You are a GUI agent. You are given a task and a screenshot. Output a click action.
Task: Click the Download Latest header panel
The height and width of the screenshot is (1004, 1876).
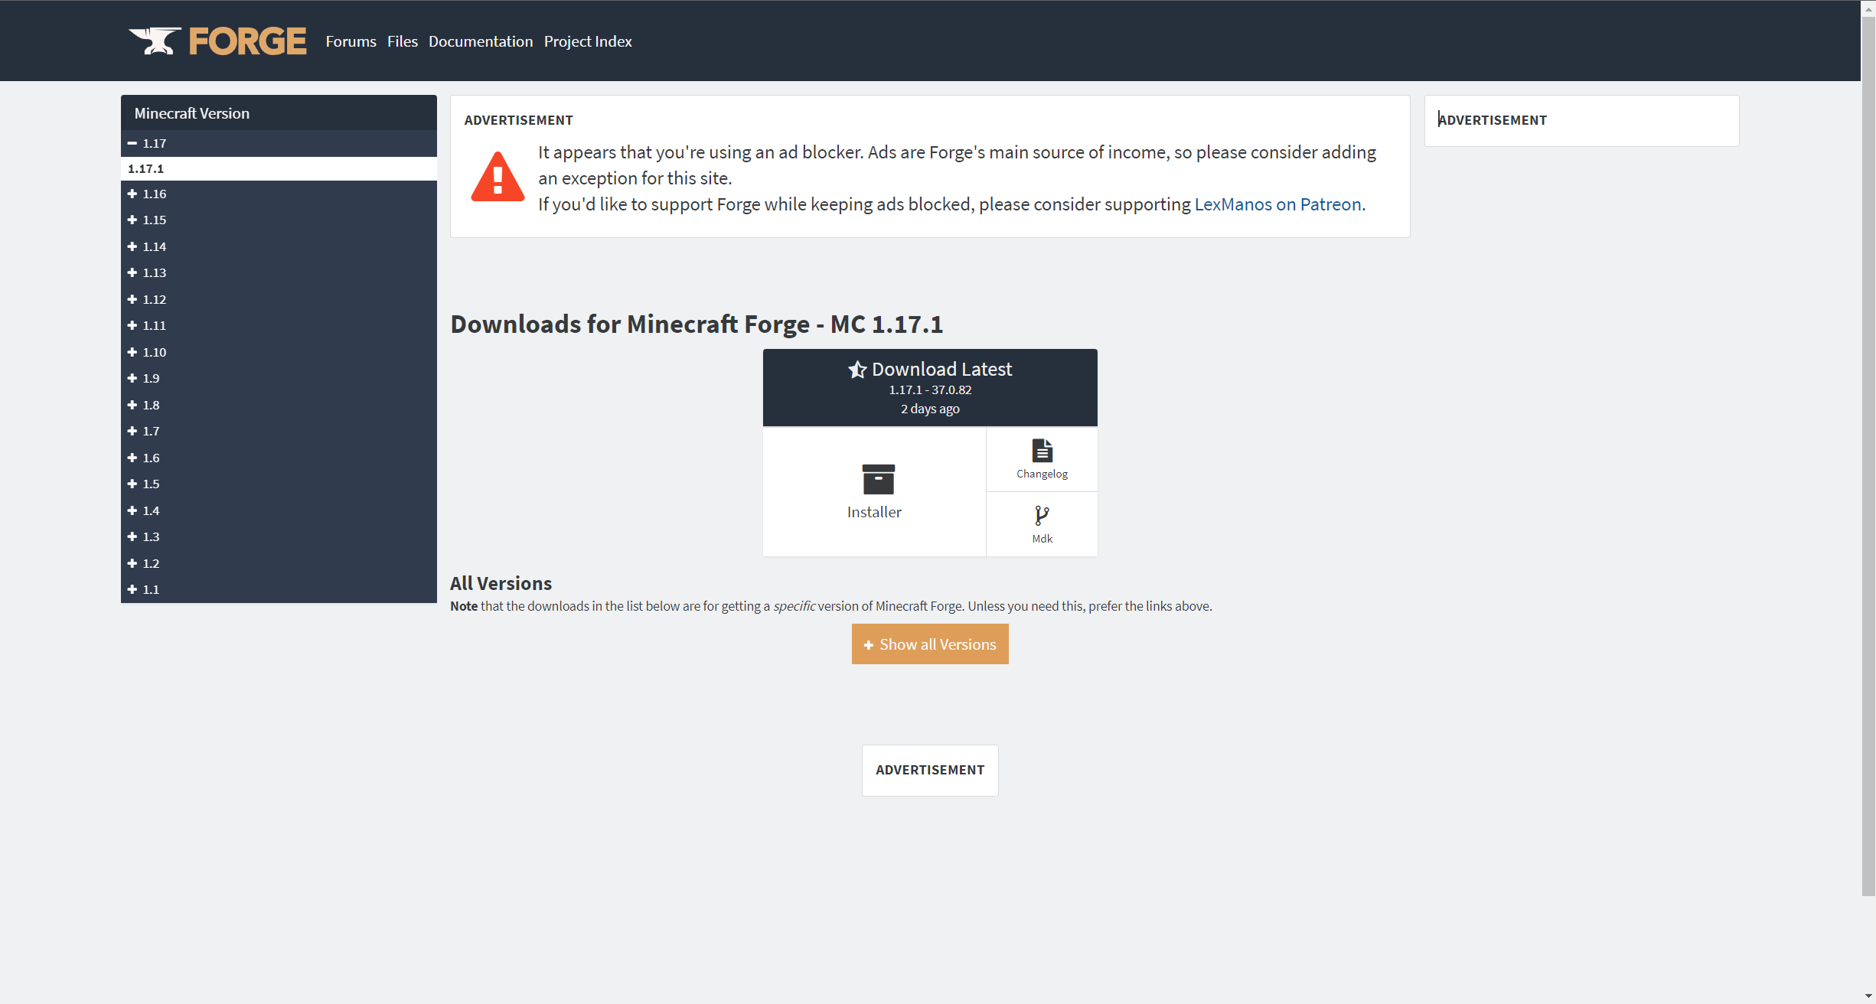point(930,387)
